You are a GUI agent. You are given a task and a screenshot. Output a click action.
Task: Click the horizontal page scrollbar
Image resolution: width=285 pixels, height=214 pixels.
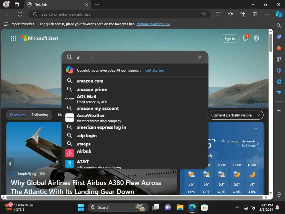pos(134,197)
